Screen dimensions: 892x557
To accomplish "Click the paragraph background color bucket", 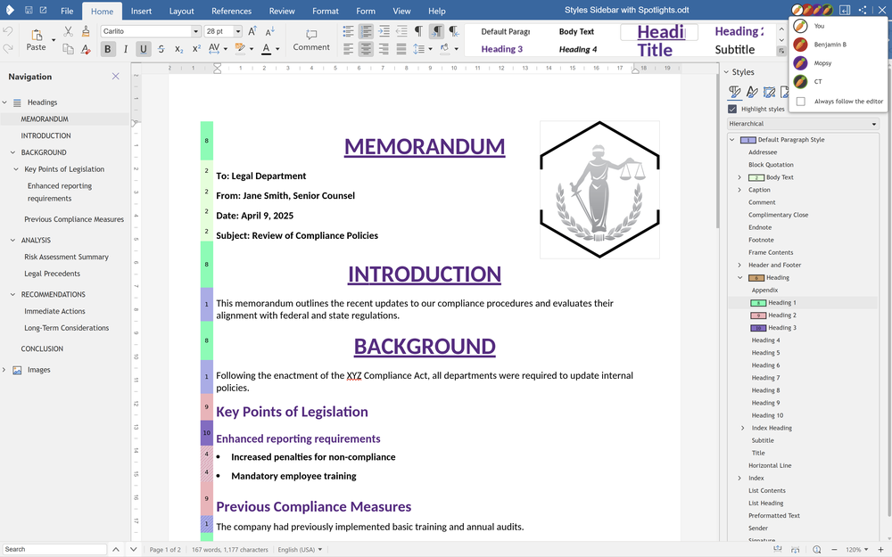I will coord(445,49).
